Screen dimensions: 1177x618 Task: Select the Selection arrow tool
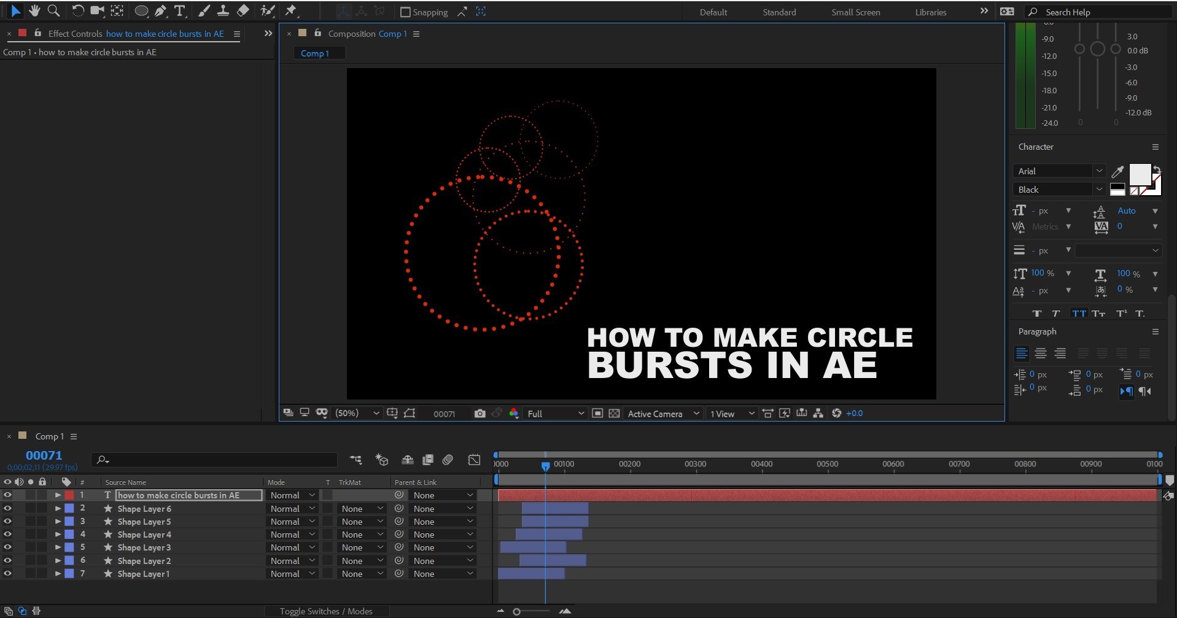[x=15, y=10]
